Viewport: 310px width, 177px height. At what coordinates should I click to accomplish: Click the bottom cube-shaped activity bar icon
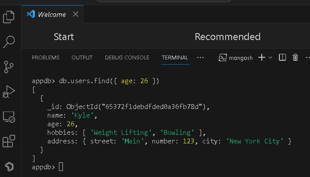(9, 166)
